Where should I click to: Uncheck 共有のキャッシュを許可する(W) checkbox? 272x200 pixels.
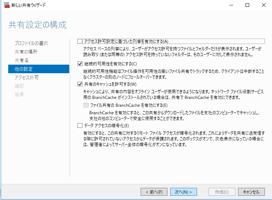pyautogui.click(x=80, y=84)
